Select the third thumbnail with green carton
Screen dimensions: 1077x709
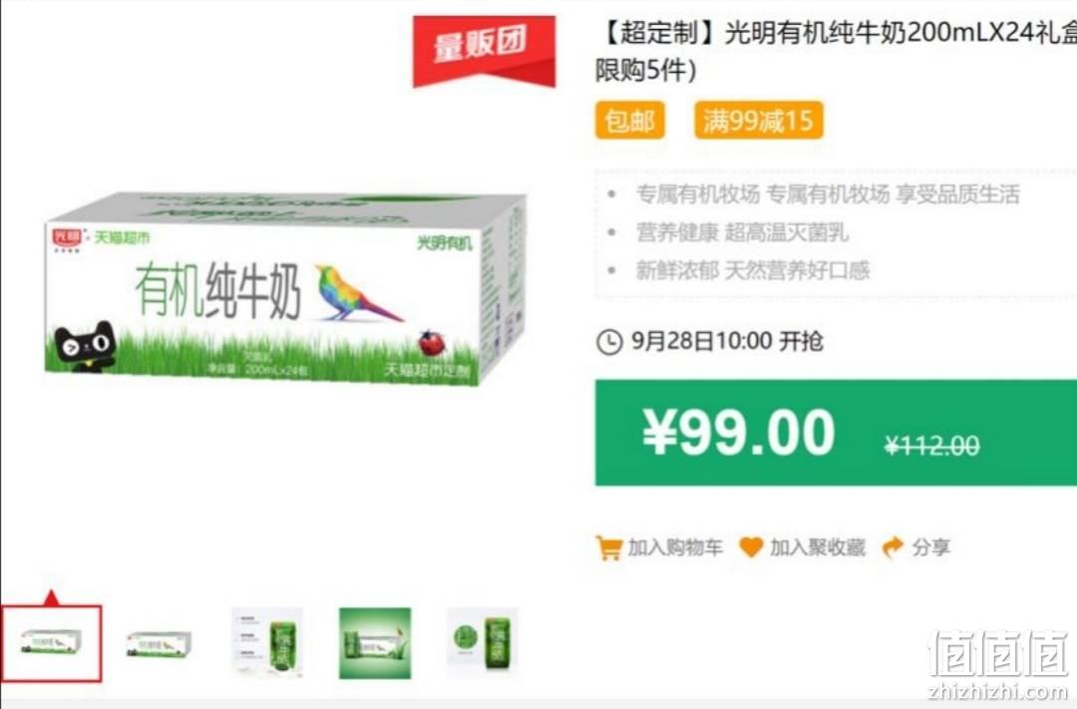(x=267, y=643)
